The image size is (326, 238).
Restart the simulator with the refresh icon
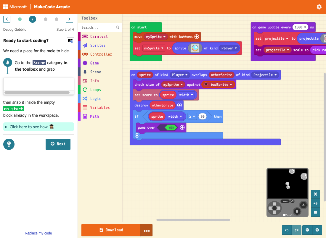[x=292, y=201]
